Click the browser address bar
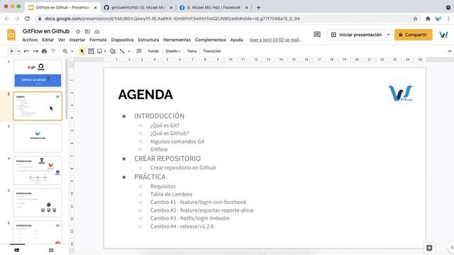 click(x=226, y=19)
